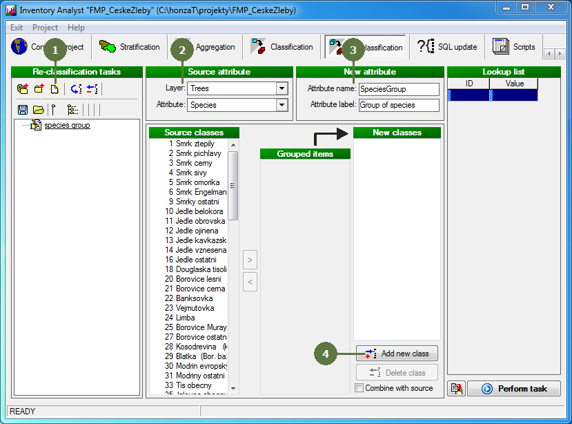Click the Attribute name input field
Image resolution: width=572 pixels, height=424 pixels.
click(x=399, y=89)
